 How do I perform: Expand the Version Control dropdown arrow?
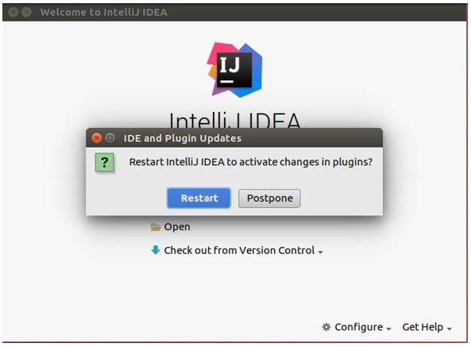[x=321, y=253]
